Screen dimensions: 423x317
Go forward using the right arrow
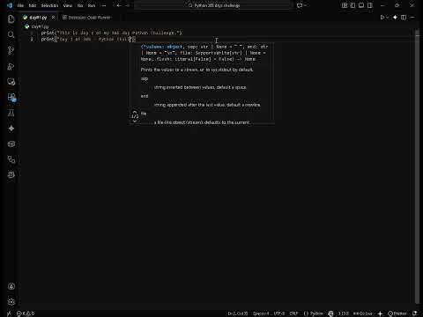[128, 5]
